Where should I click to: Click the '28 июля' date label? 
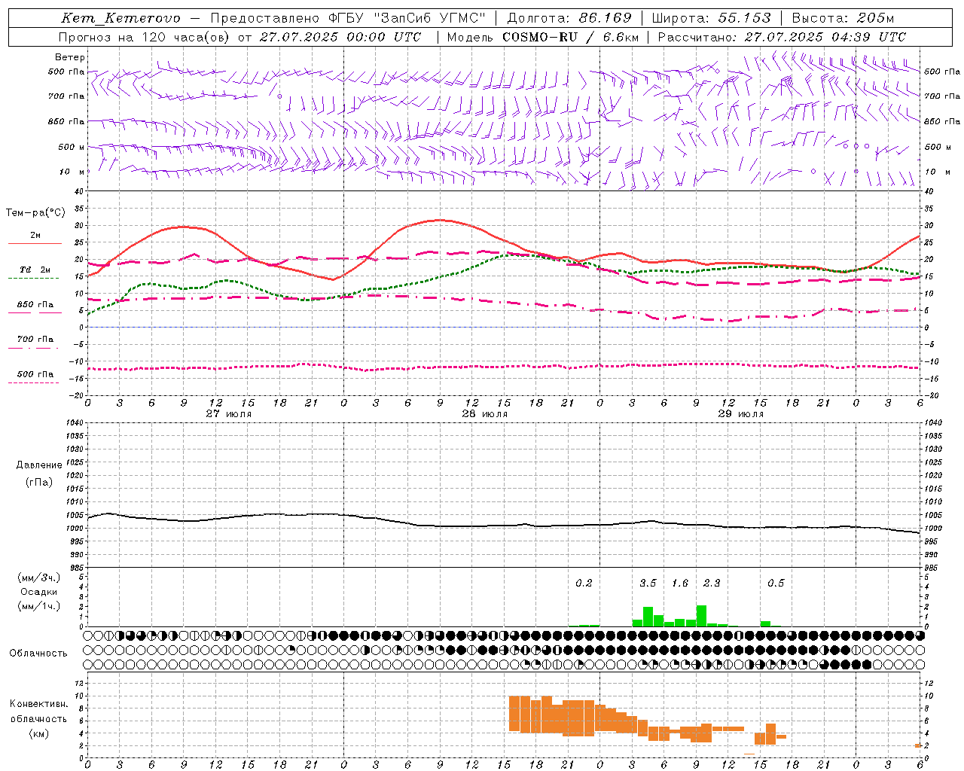pyautogui.click(x=485, y=413)
